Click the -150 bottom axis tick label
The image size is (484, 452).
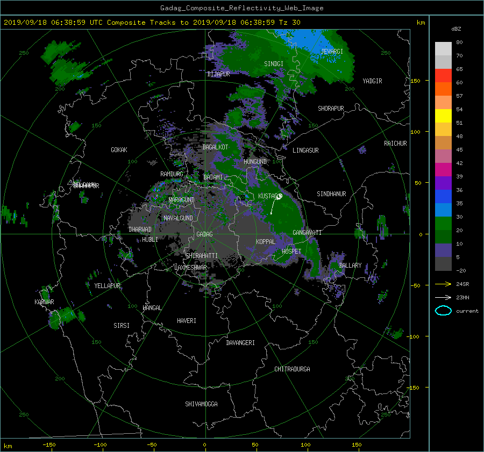click(x=49, y=445)
